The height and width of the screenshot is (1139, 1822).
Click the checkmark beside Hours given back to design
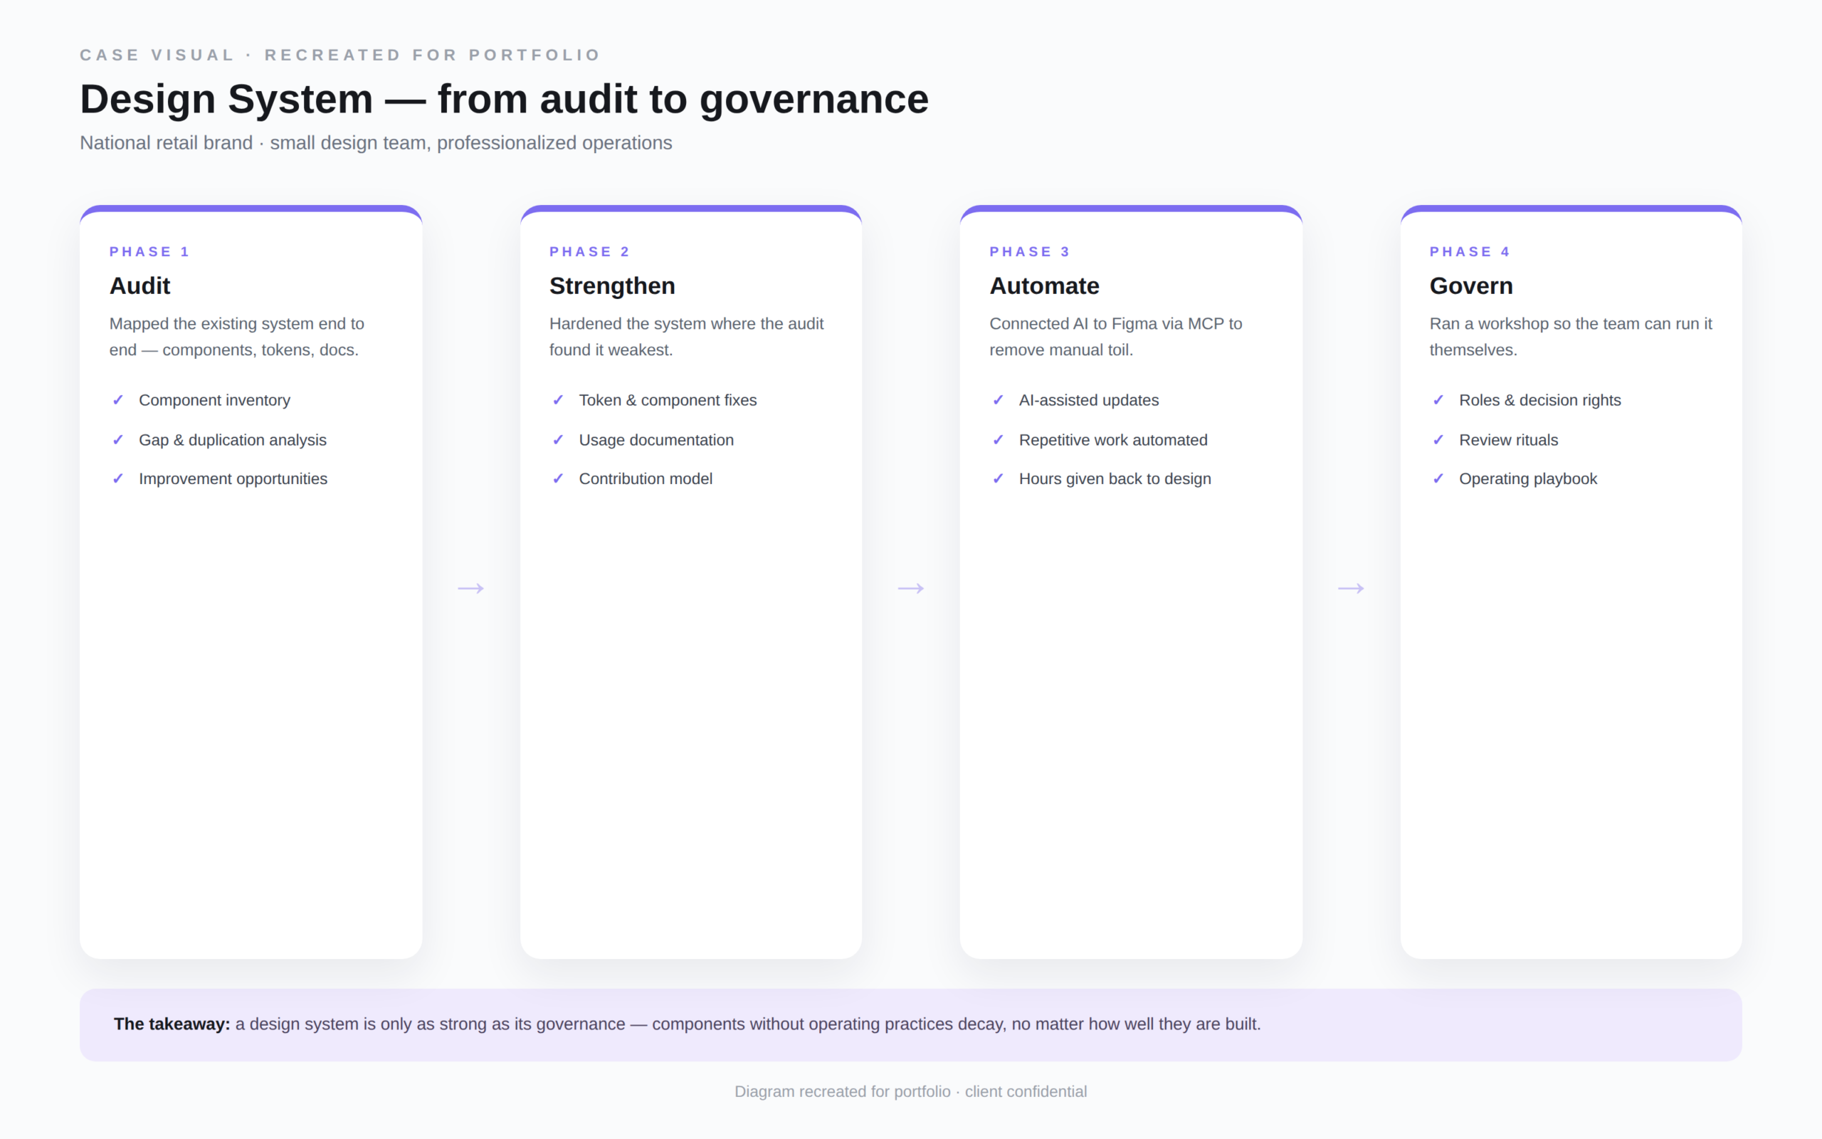click(x=999, y=479)
